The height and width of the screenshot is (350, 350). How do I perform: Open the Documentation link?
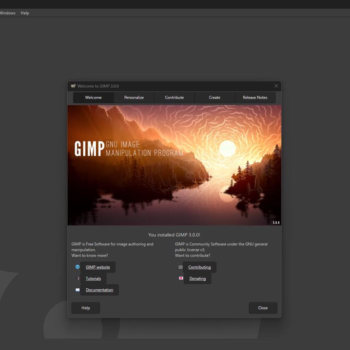[99, 290]
